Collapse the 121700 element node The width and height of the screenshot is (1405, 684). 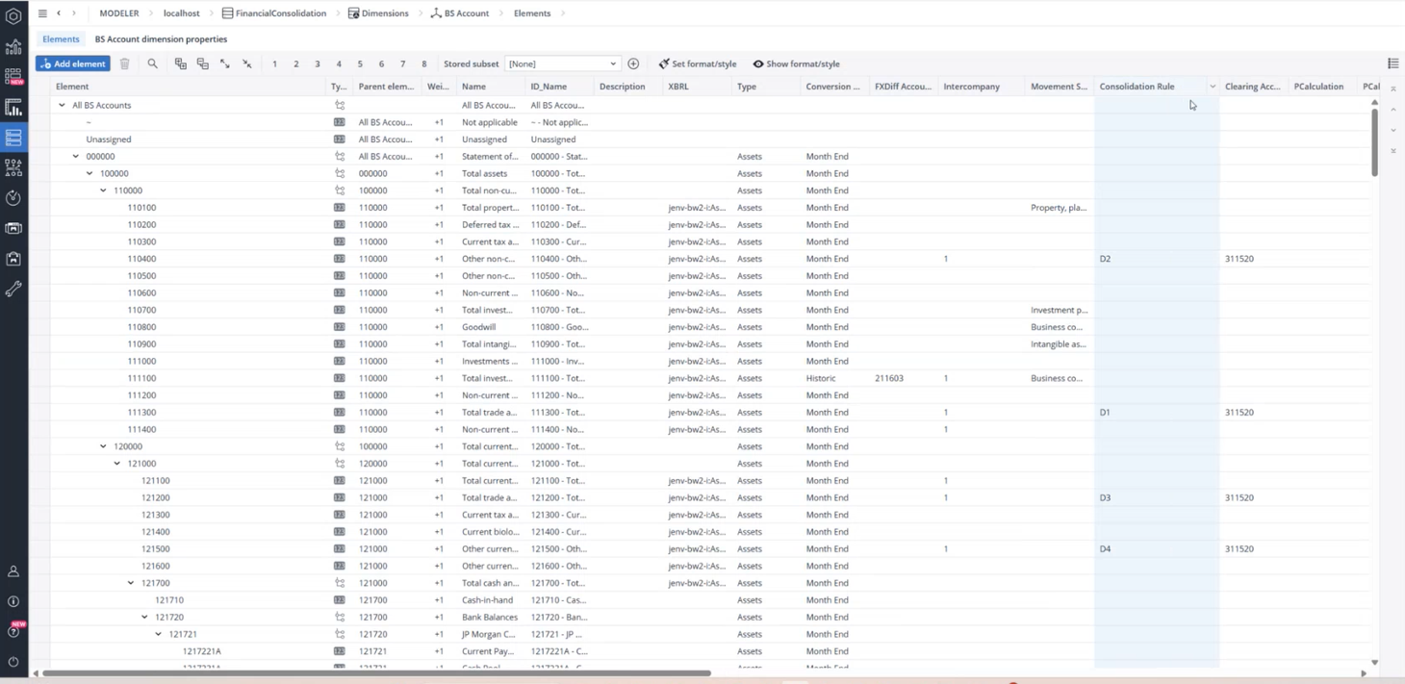(132, 583)
